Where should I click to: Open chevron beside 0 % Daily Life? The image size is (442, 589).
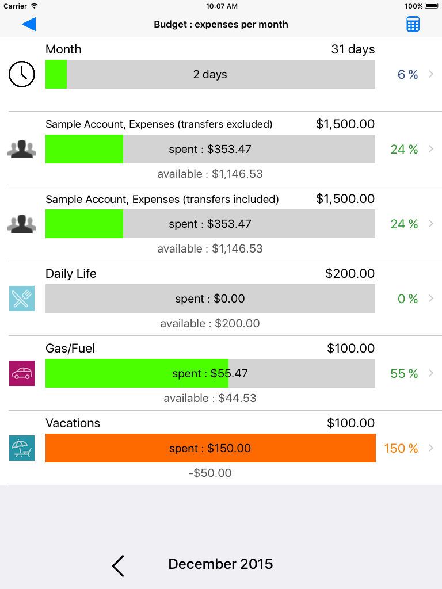431,299
